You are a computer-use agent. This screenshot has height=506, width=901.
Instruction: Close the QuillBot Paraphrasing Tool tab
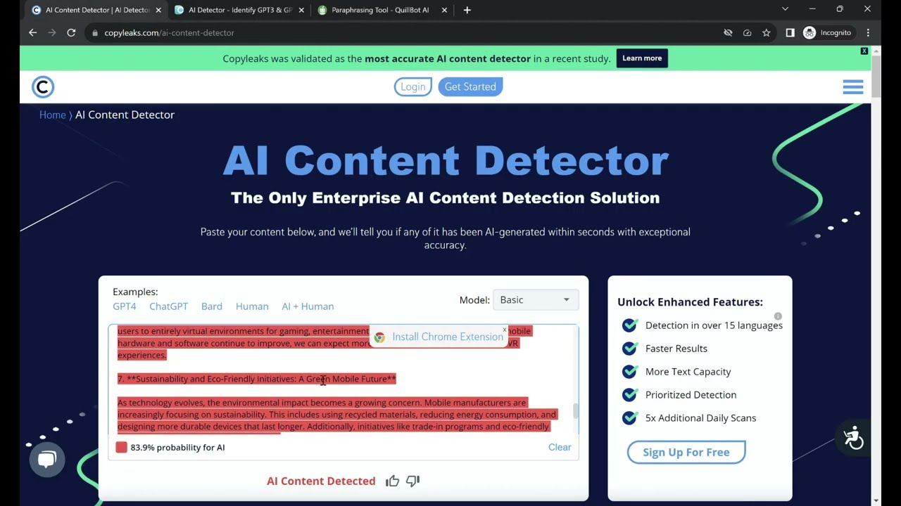coord(444,10)
